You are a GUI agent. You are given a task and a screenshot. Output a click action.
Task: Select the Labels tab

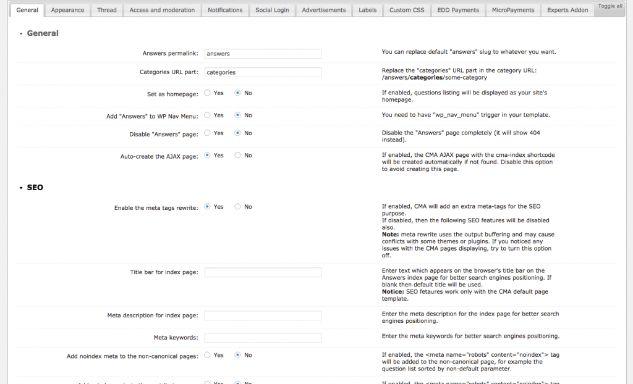click(367, 10)
